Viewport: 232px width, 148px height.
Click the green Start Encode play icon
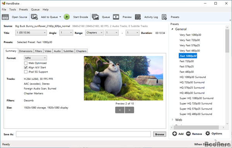tap(67, 17)
